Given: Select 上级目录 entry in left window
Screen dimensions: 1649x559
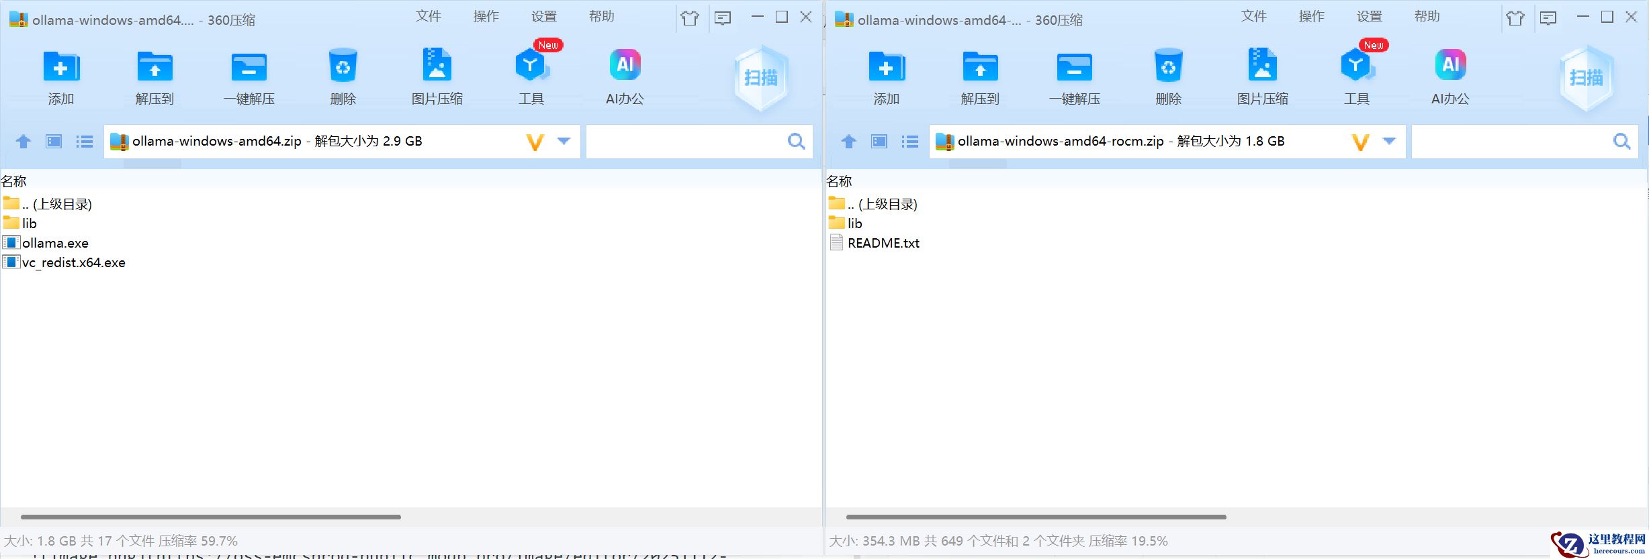Looking at the screenshot, I should pos(47,204).
